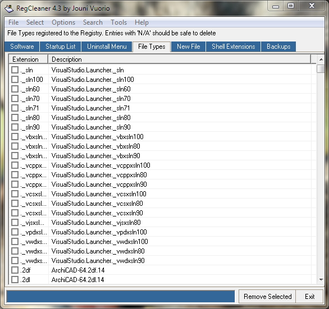329x309 pixels.
Task: Open the Select menu
Action: pos(35,22)
